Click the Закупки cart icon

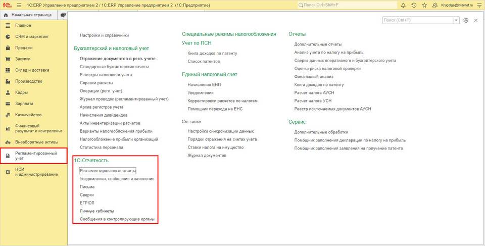point(9,59)
